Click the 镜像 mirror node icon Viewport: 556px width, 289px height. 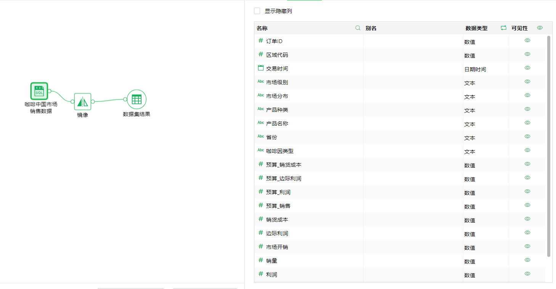(82, 101)
